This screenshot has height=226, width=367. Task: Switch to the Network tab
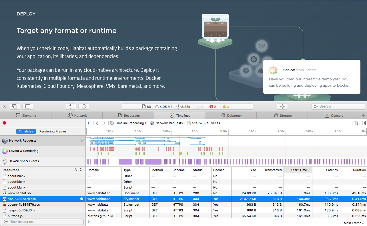coord(77,116)
